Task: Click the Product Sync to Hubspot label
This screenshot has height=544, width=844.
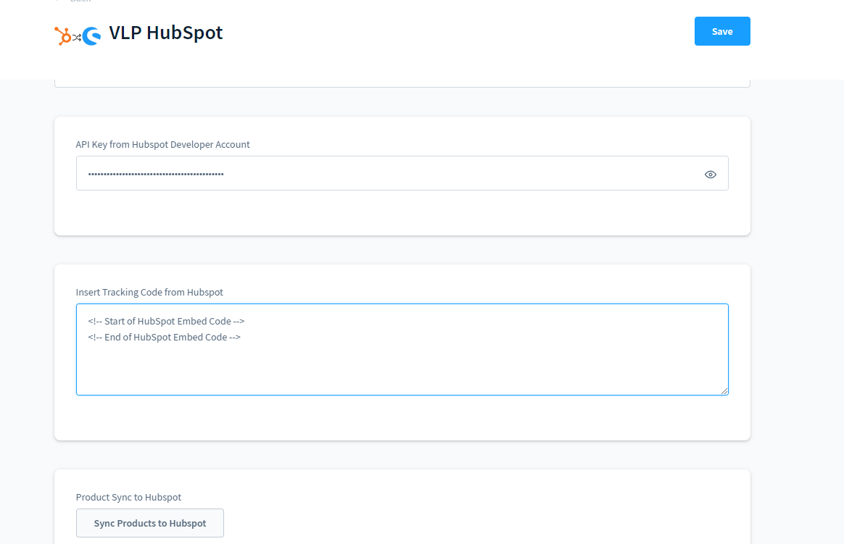Action: click(128, 497)
